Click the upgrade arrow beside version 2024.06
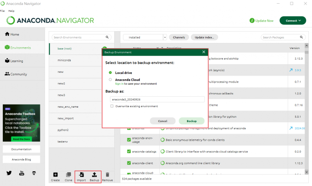 click(291, 128)
